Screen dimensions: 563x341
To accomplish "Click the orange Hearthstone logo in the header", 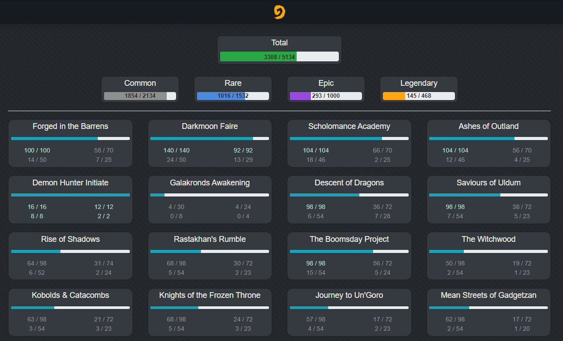I will [x=279, y=12].
